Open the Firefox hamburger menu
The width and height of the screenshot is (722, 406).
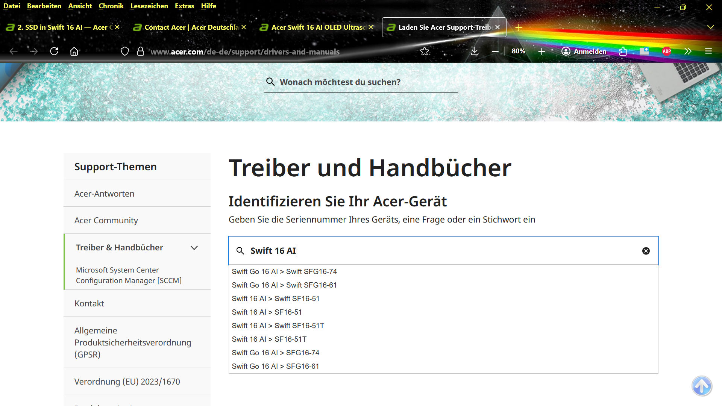(708, 51)
